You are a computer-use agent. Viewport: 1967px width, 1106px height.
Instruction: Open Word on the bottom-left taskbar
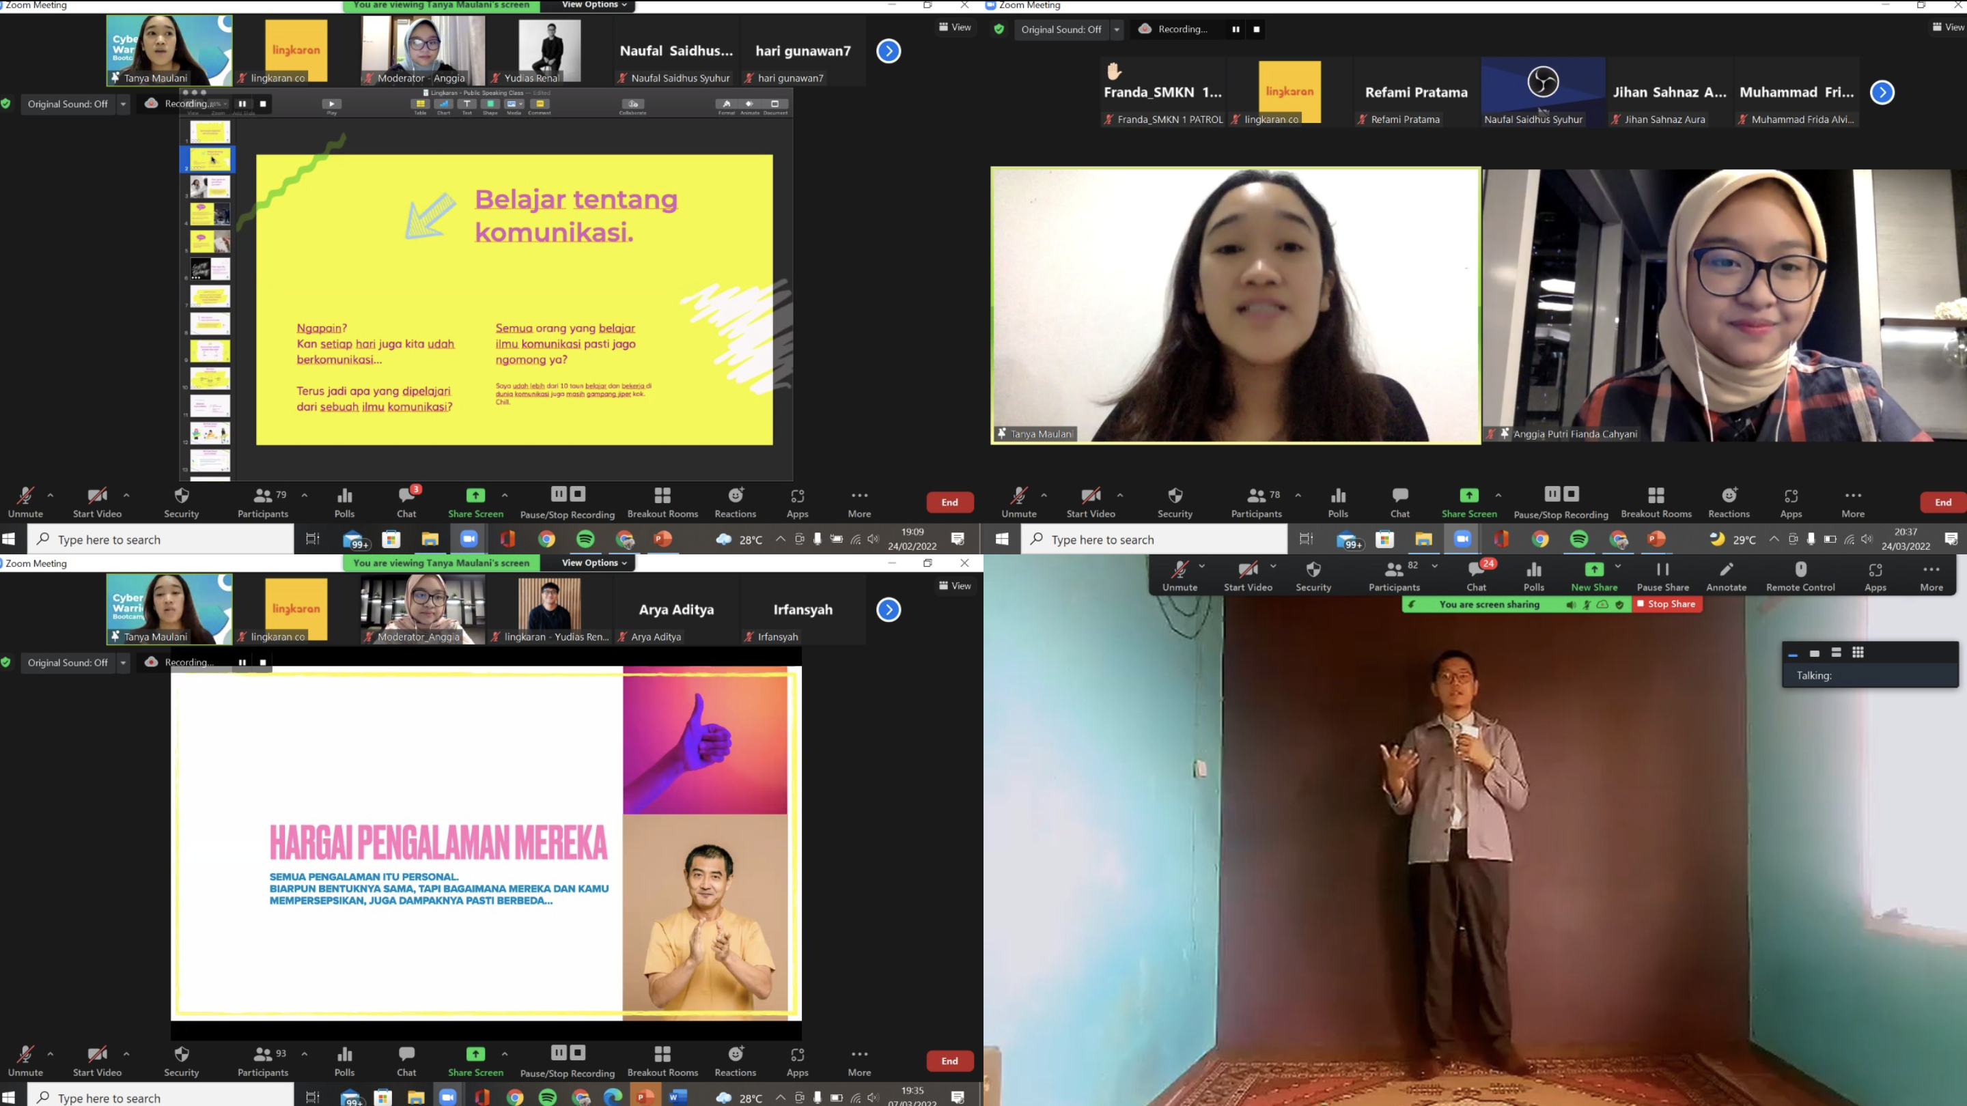[x=677, y=1098]
